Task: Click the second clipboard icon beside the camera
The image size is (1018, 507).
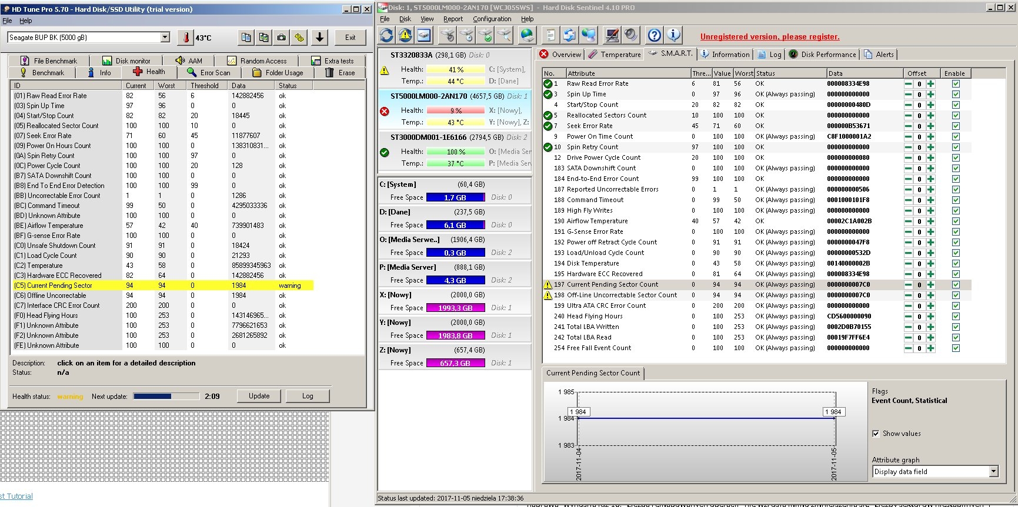Action: (x=264, y=38)
